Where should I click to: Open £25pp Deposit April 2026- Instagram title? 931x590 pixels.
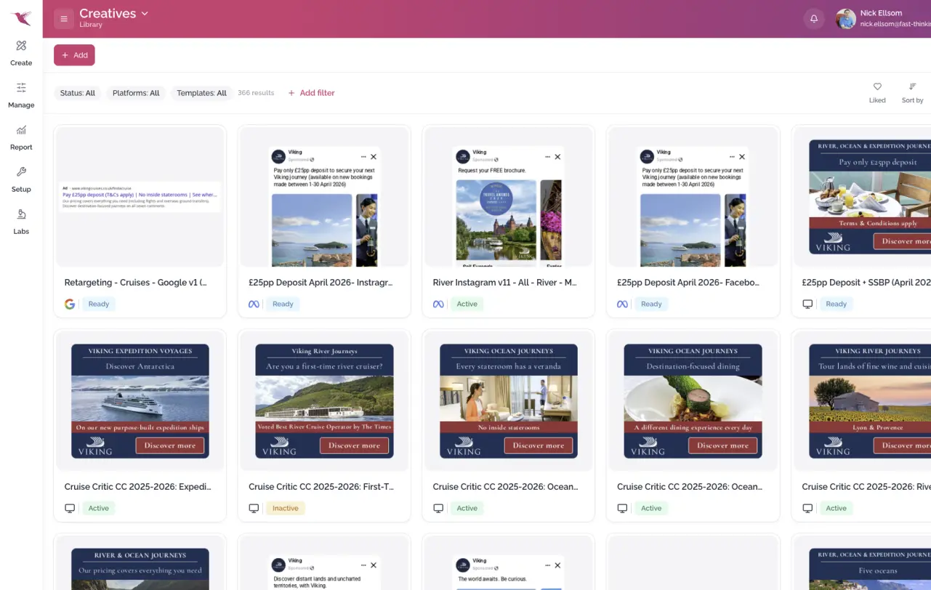click(321, 283)
